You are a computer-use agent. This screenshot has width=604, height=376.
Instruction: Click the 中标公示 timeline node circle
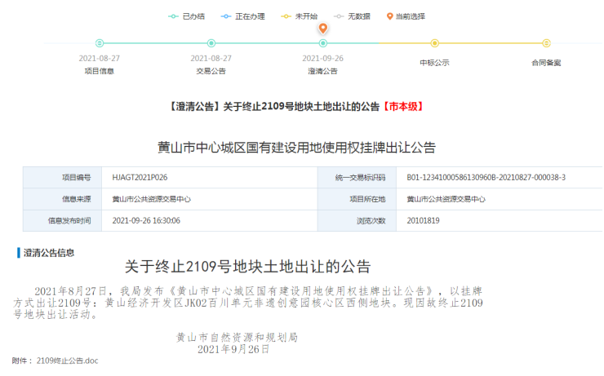tap(434, 43)
